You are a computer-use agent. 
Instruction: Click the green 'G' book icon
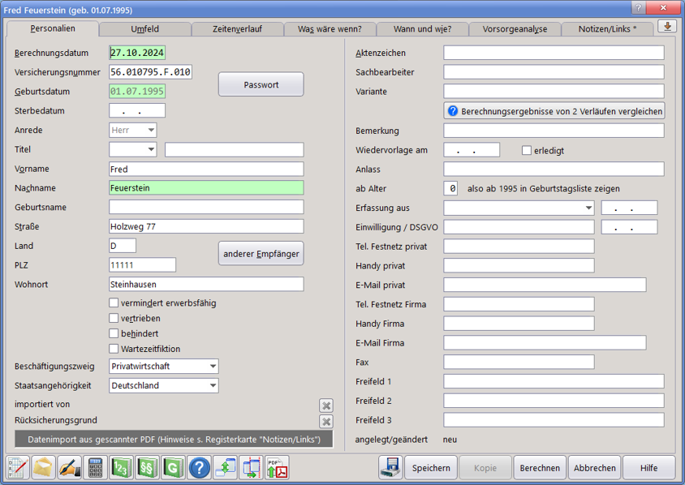[173, 468]
